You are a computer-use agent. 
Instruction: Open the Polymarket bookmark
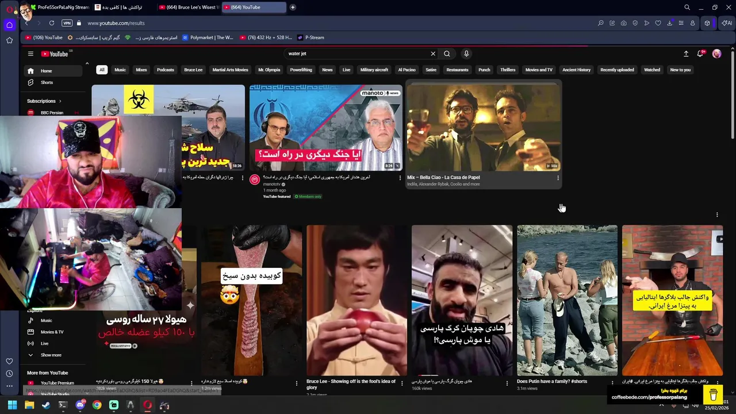[208, 37]
